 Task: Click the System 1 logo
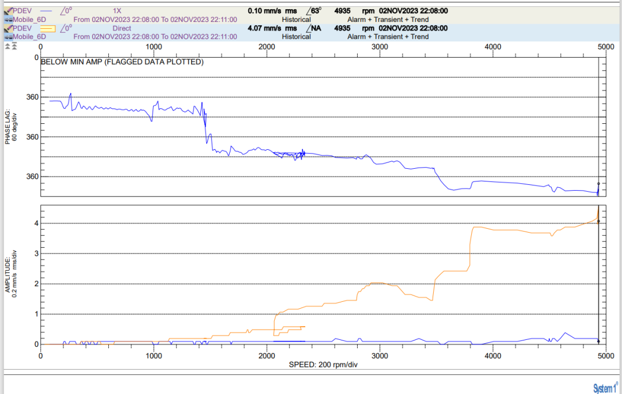(605, 388)
